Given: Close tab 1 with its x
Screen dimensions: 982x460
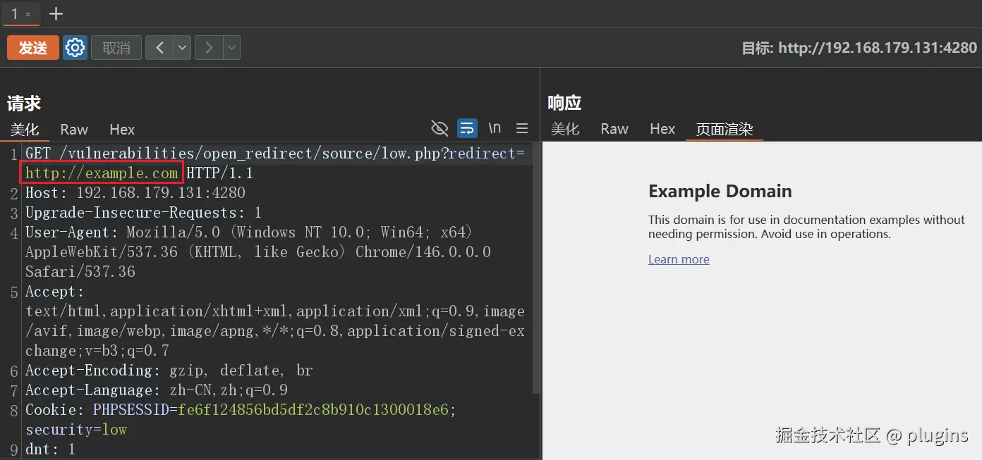Looking at the screenshot, I should 28,15.
